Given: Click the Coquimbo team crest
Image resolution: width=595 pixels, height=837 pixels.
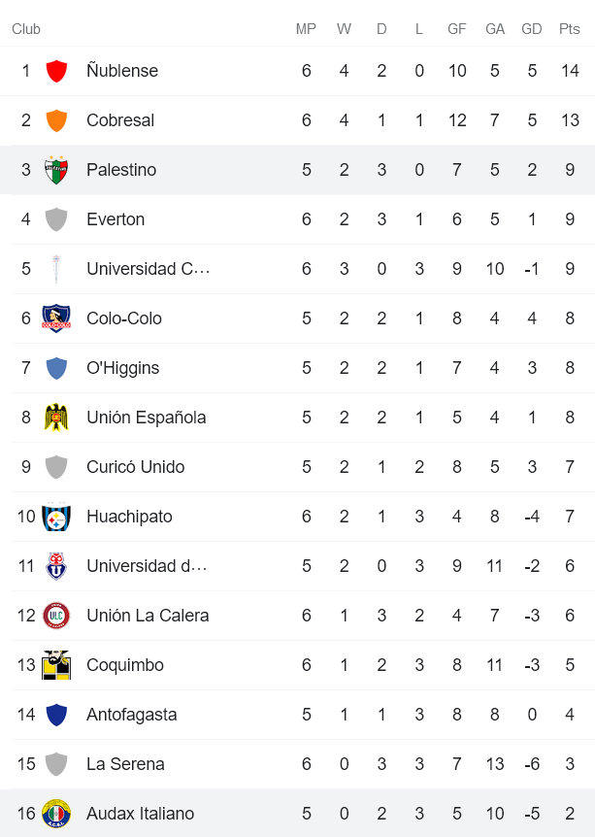Looking at the screenshot, I should click(56, 665).
